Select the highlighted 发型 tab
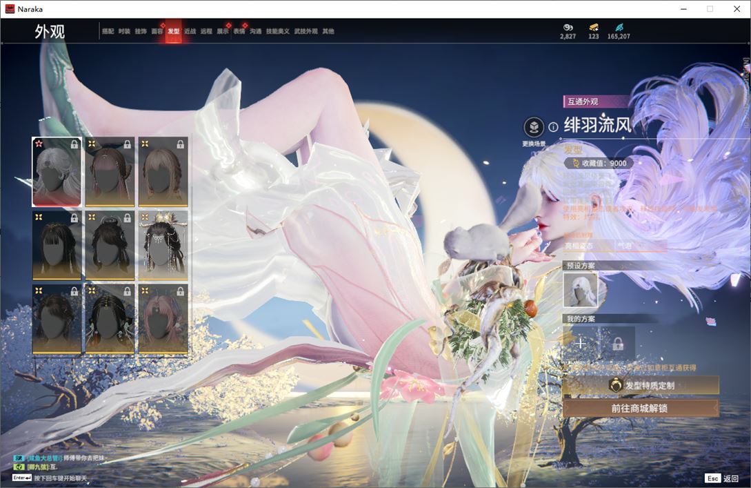751x488 pixels. coord(173,31)
